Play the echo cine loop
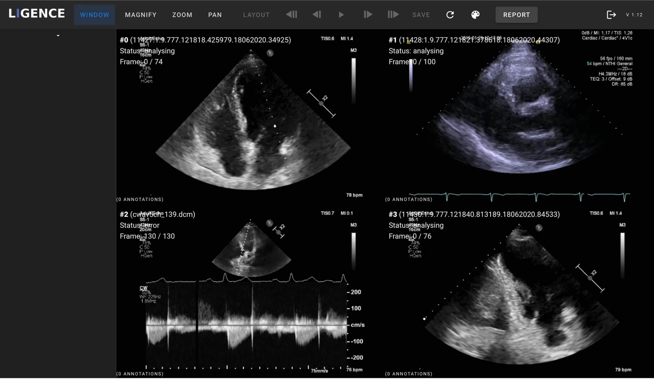Viewport: 654px width, 379px height. 341,15
